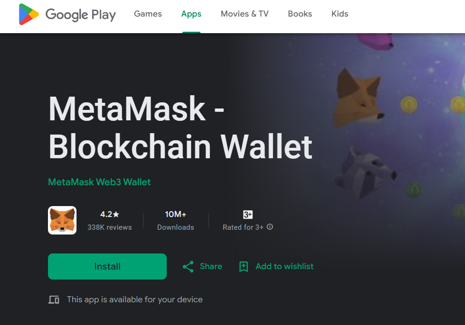Click the MetaMask - Blockchain Wallet title
The width and height of the screenshot is (465, 325).
(180, 128)
